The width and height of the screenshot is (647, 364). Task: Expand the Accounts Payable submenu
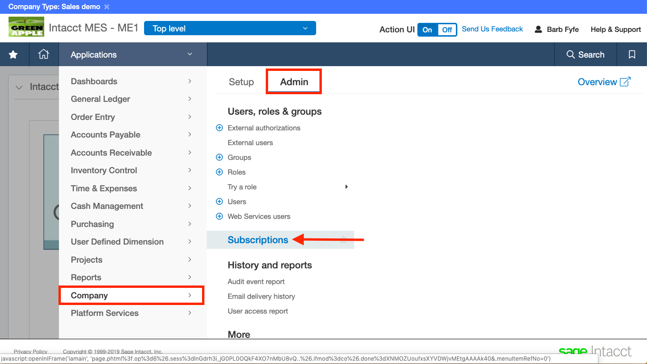point(190,135)
